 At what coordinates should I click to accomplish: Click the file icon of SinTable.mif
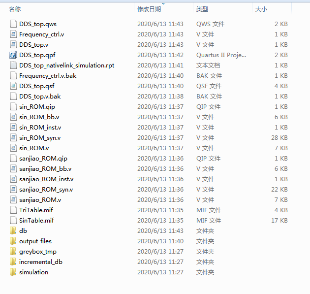tap(13, 220)
